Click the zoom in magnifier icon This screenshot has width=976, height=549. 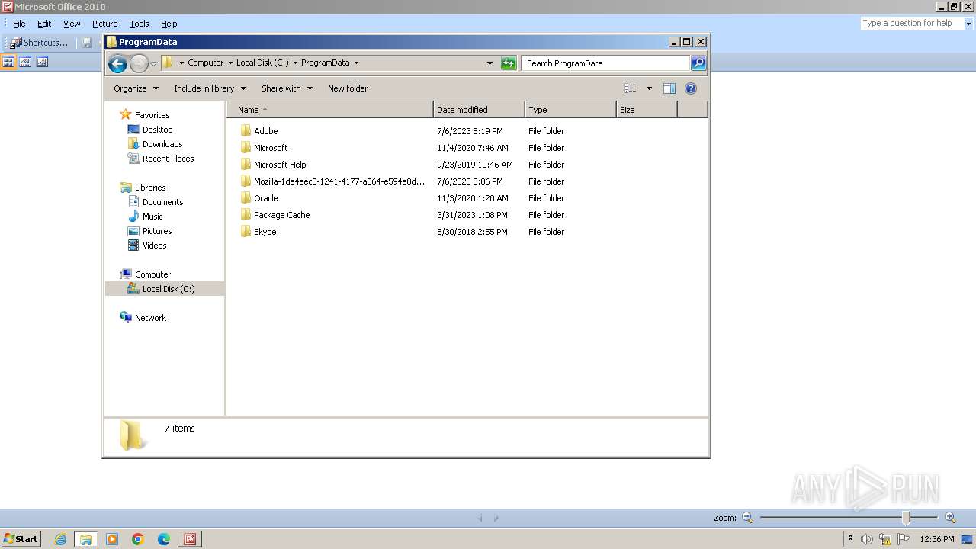[950, 518]
